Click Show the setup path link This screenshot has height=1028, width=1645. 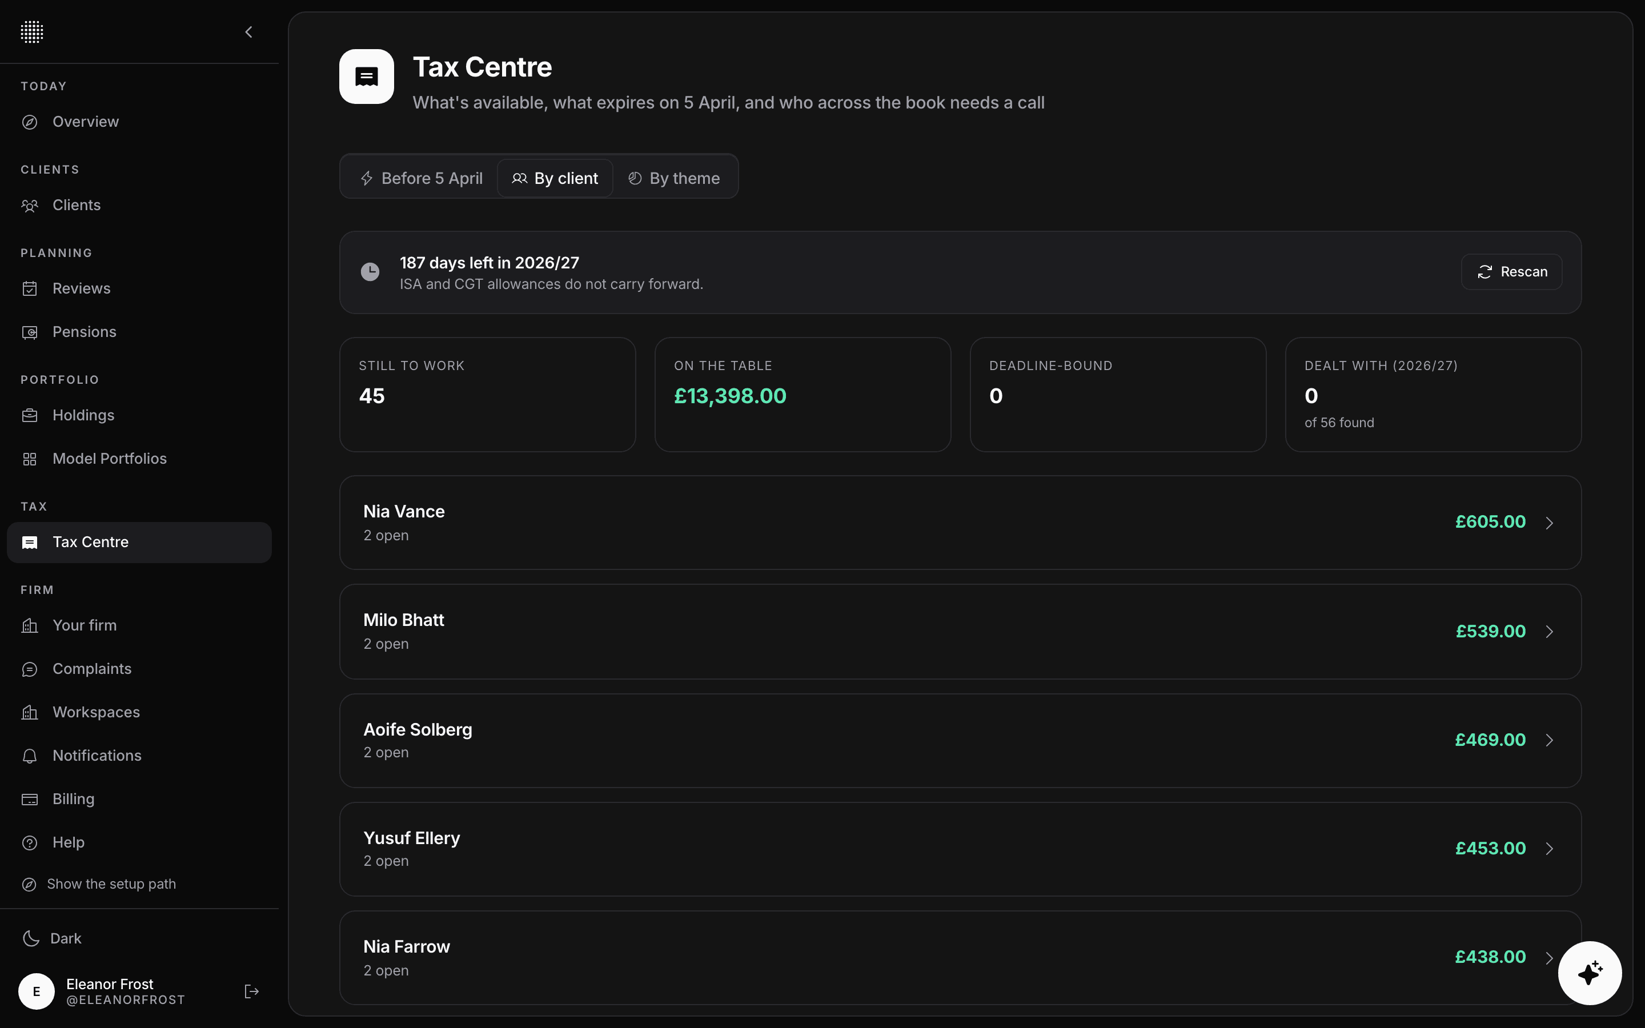[x=99, y=884]
